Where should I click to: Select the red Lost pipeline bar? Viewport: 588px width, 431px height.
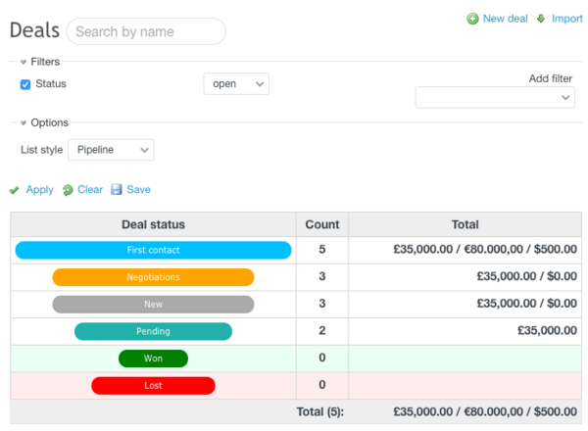click(x=153, y=386)
